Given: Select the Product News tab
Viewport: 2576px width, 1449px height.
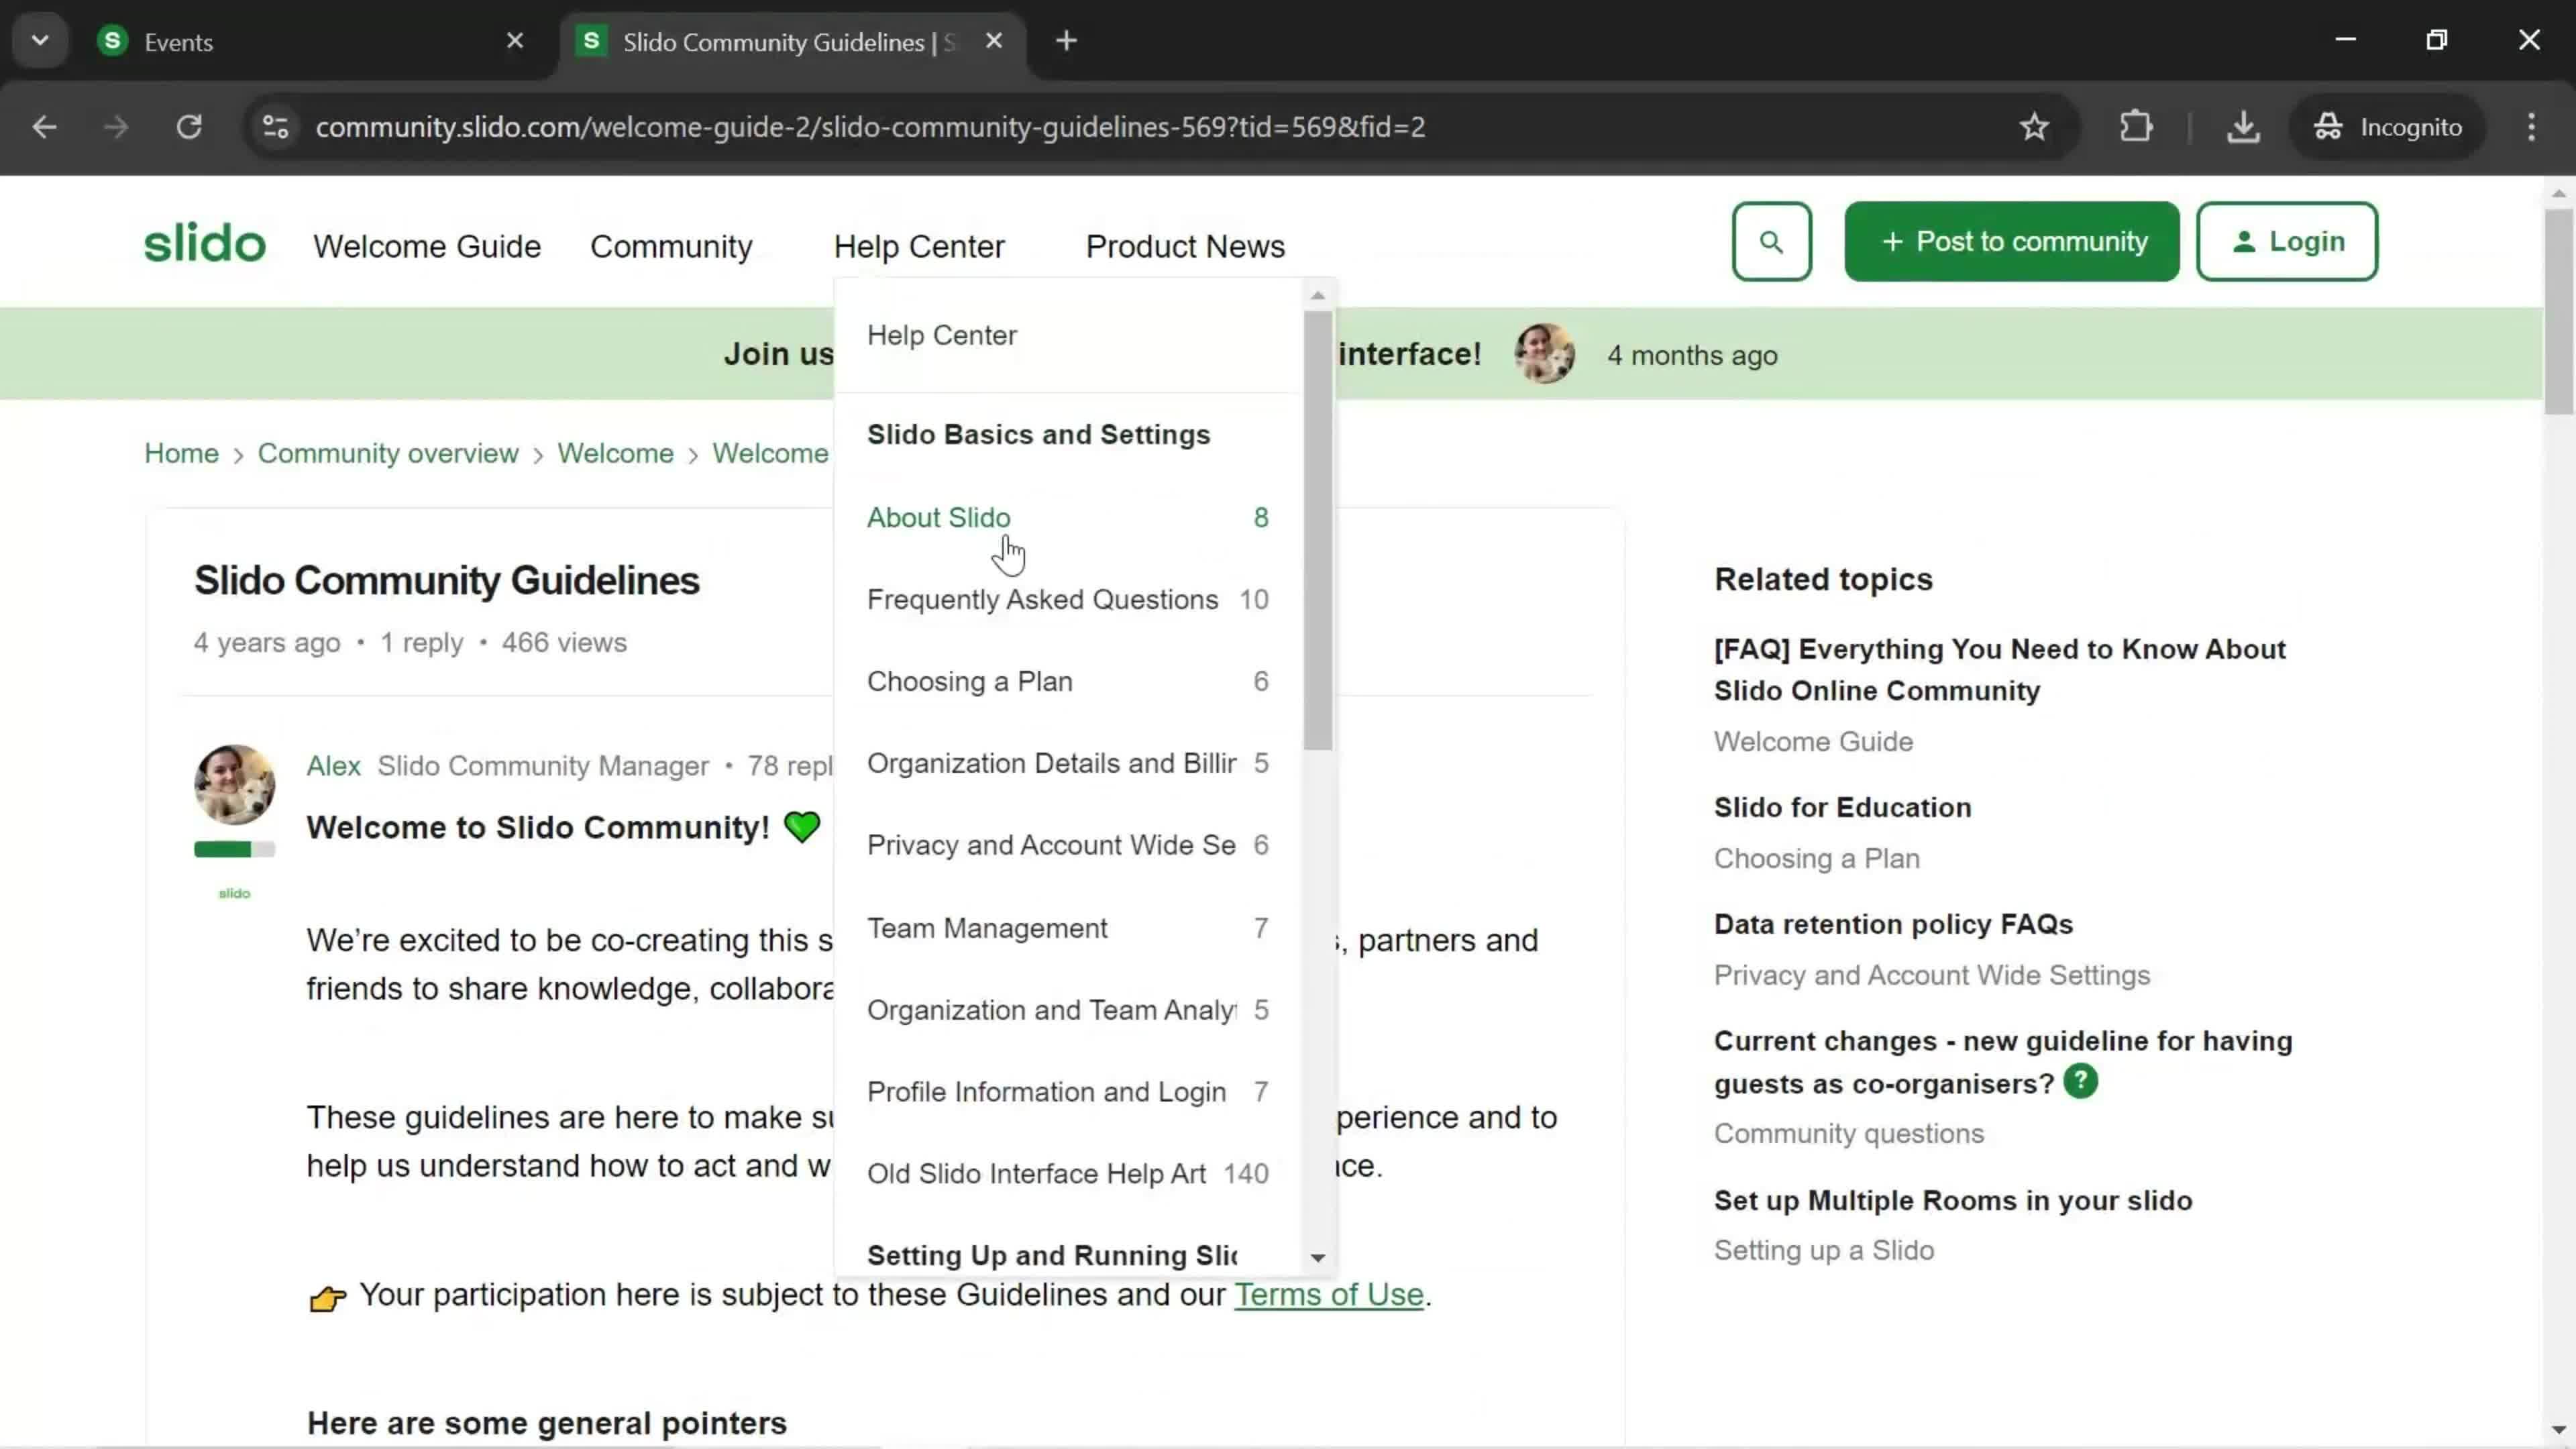Looking at the screenshot, I should pos(1185,246).
